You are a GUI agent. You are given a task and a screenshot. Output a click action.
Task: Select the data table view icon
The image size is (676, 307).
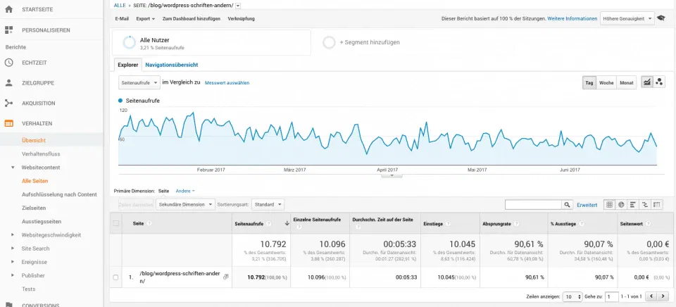coord(609,205)
